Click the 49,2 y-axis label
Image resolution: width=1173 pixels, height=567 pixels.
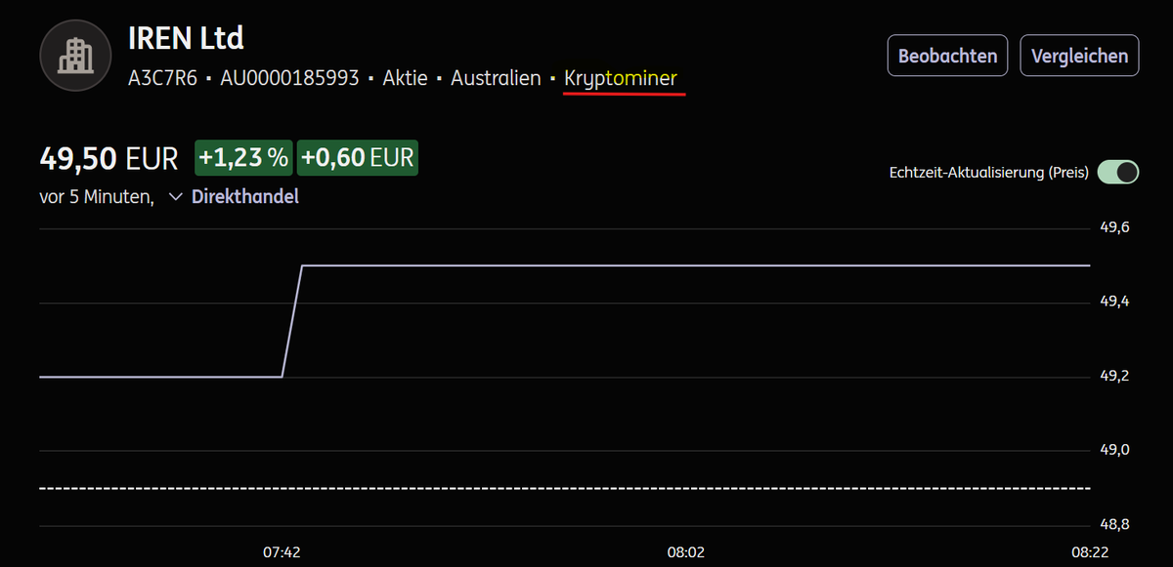[x=1115, y=376]
